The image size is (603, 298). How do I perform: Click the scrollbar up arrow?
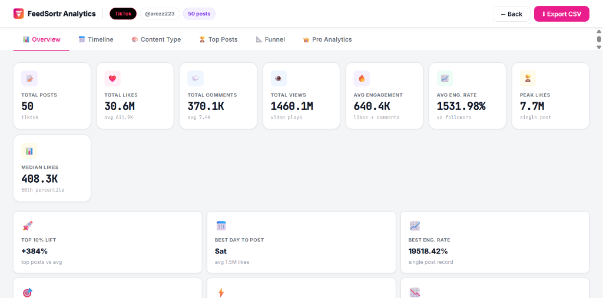click(599, 32)
